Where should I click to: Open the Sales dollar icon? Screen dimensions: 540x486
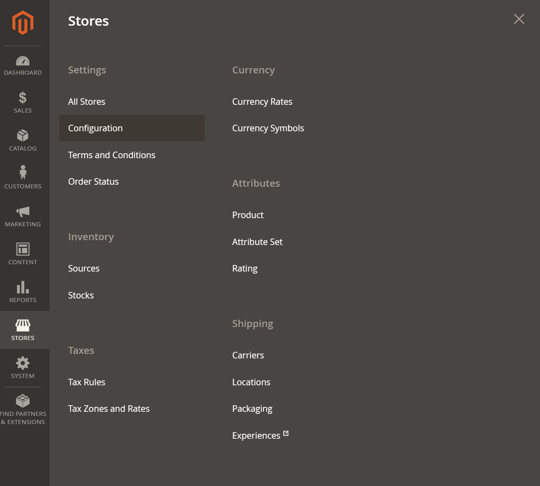(23, 98)
